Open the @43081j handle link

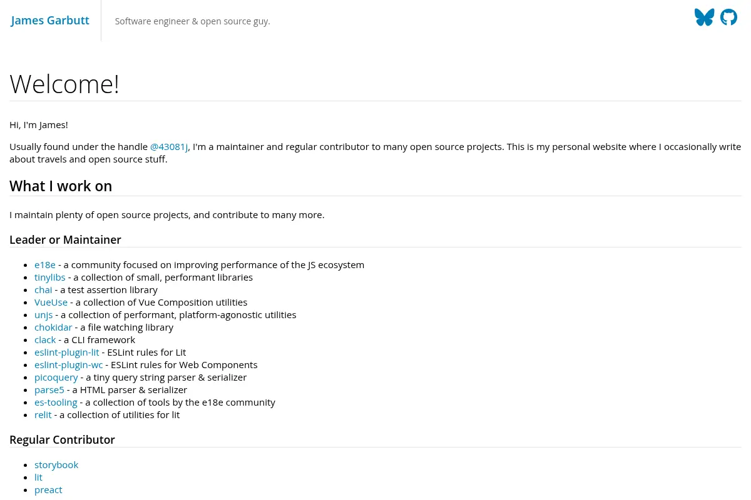coord(169,147)
